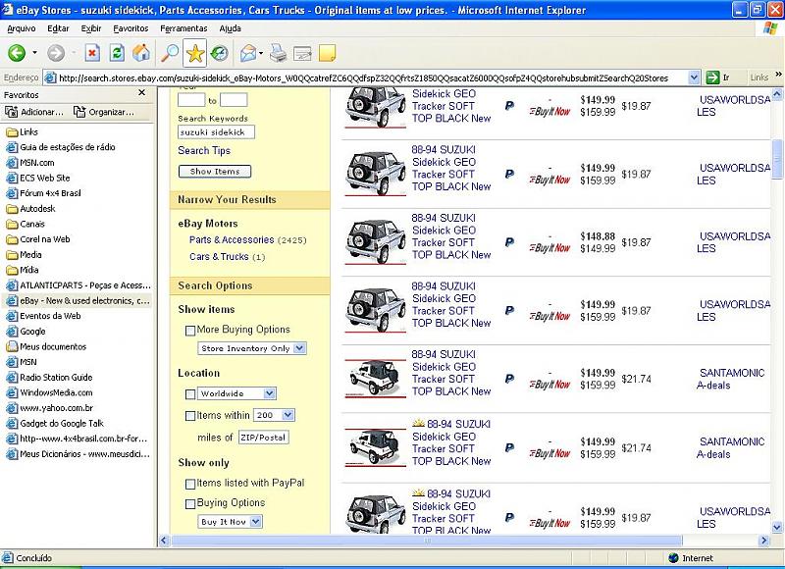Image resolution: width=785 pixels, height=569 pixels.
Task: Open ATLANTICPARTS favorite entry
Action: click(x=78, y=285)
